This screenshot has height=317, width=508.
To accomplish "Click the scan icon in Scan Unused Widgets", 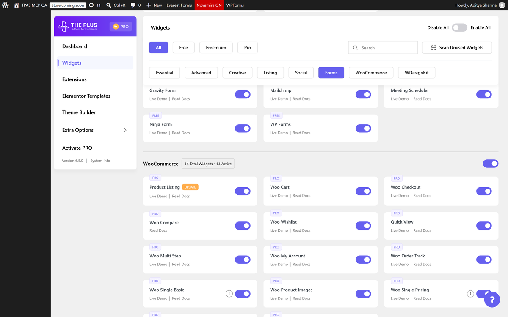I will 433,48.
